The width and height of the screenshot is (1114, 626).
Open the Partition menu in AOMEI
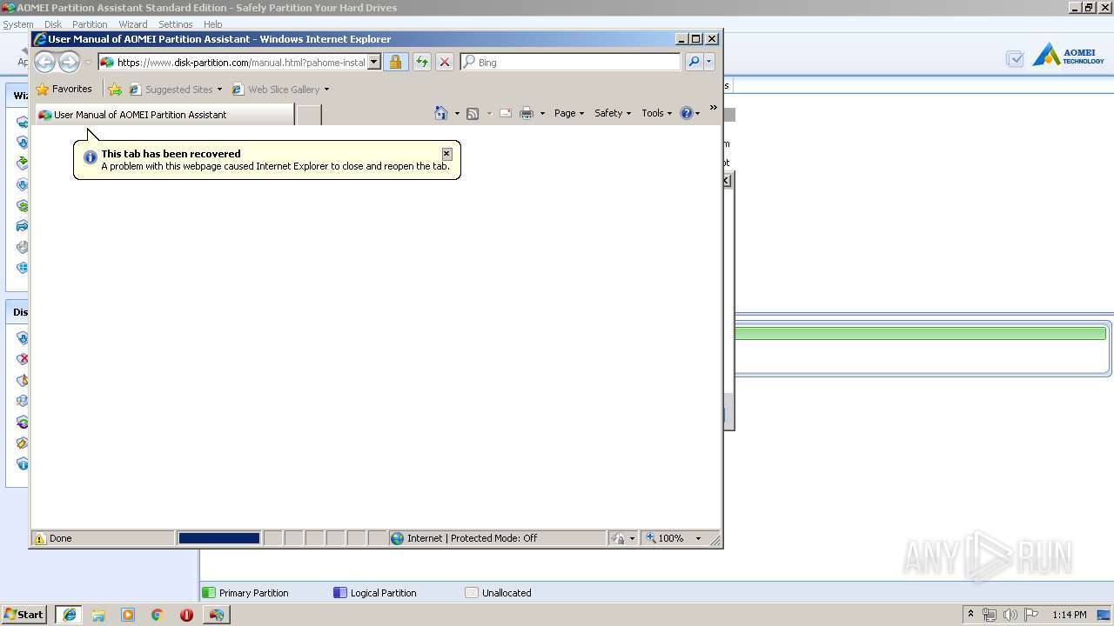[x=90, y=24]
